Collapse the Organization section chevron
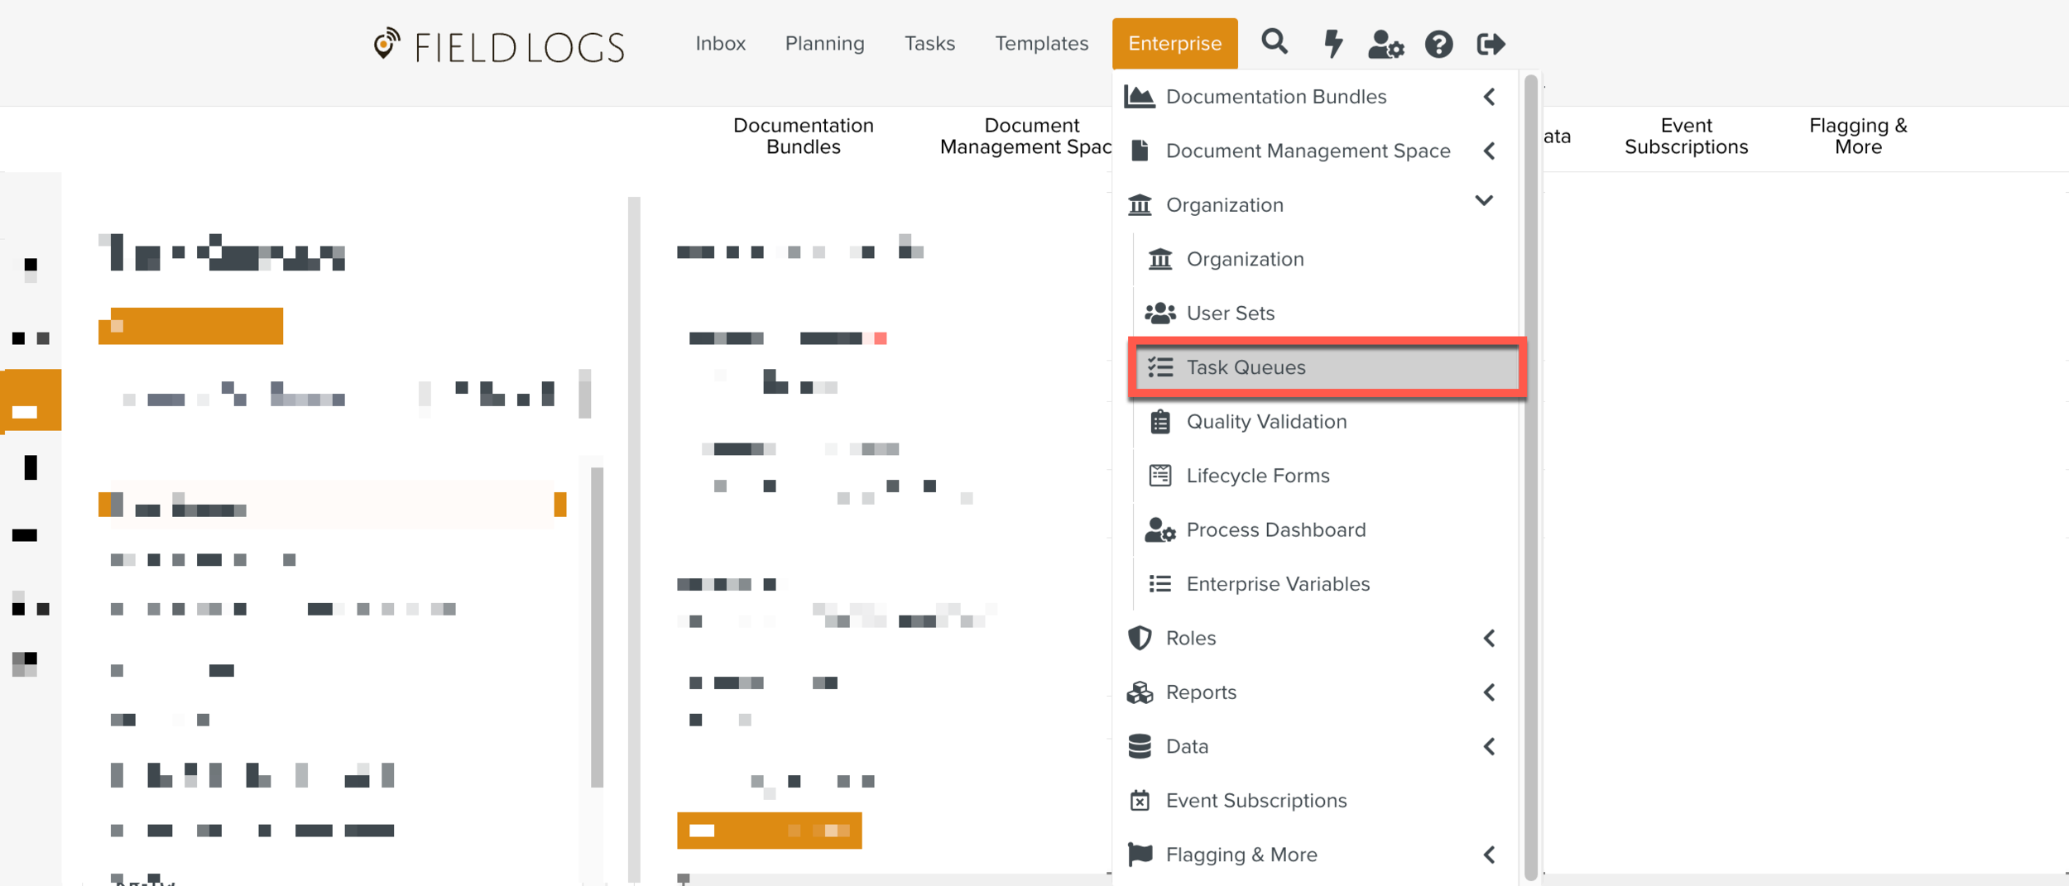The width and height of the screenshot is (2069, 886). [1484, 201]
